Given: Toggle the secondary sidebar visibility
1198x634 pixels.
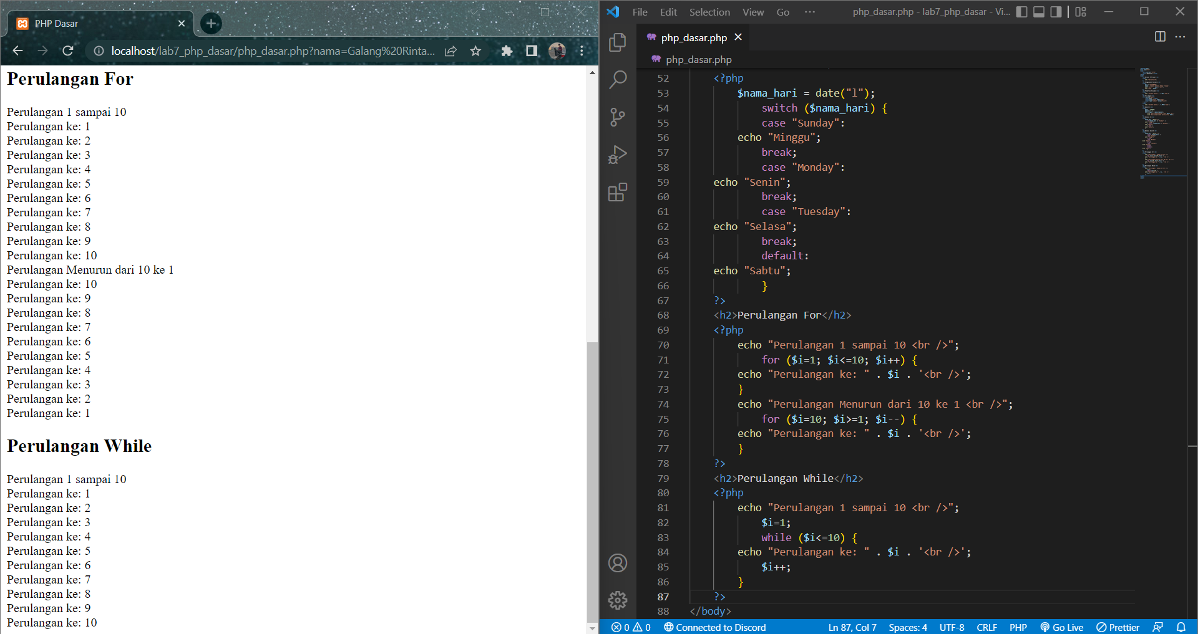Looking at the screenshot, I should [x=1055, y=12].
